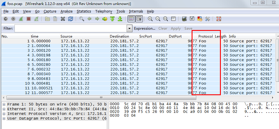Open the Go menu
279x129 pixels.
coord(37,11)
